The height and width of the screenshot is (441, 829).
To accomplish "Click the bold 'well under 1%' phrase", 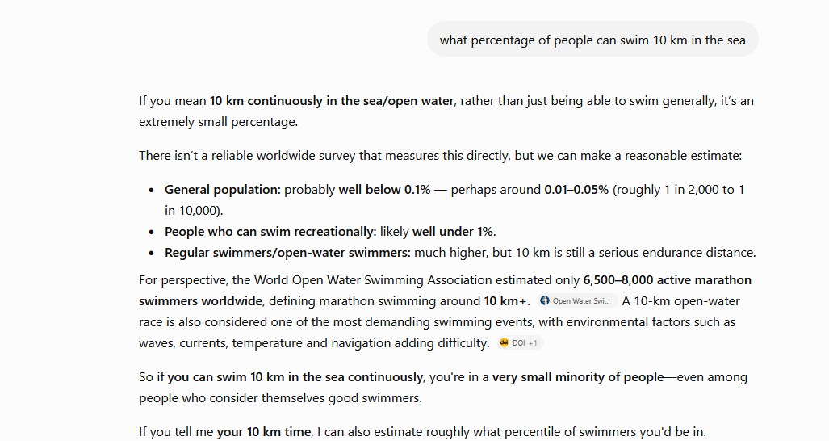I will (x=453, y=232).
